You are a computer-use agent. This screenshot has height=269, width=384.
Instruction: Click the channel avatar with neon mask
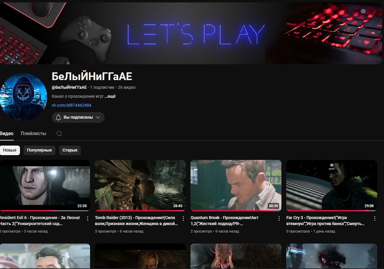point(23,97)
